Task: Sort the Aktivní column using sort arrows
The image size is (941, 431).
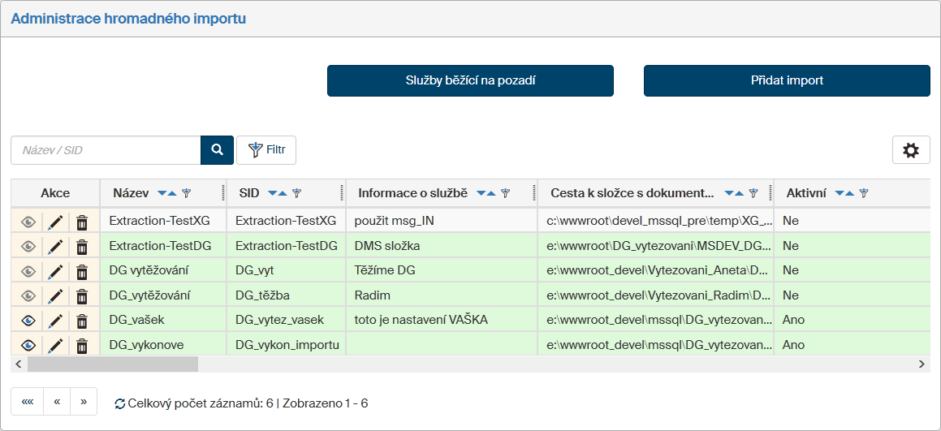Action: (844, 193)
